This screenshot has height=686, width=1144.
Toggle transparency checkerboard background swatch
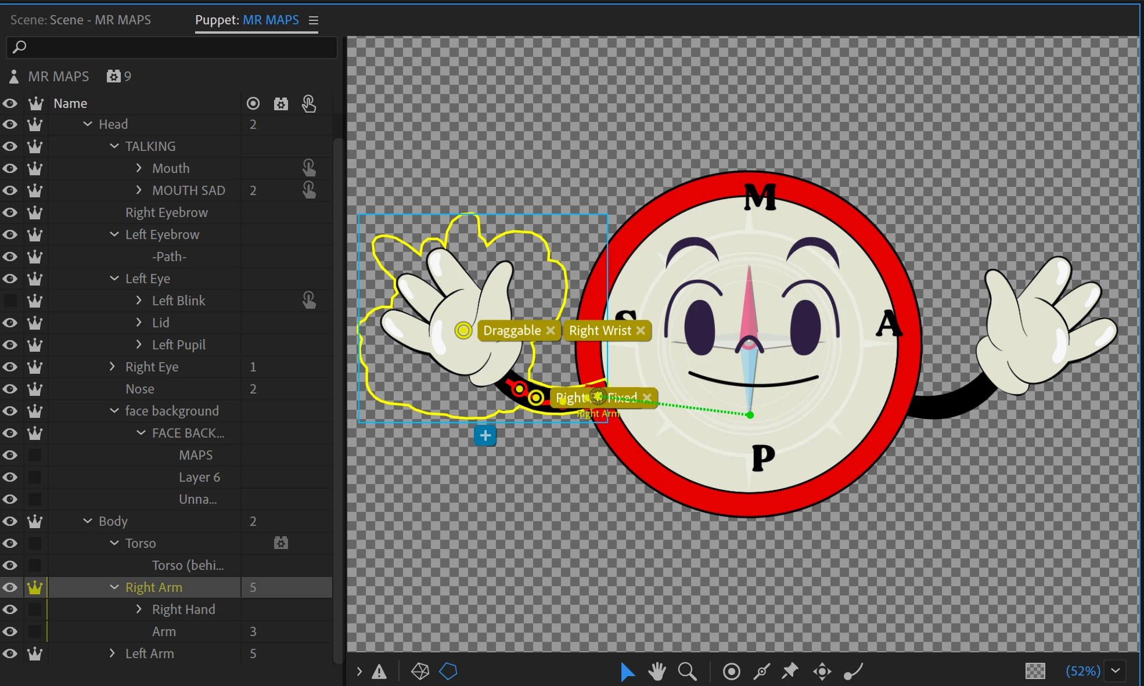(1035, 671)
